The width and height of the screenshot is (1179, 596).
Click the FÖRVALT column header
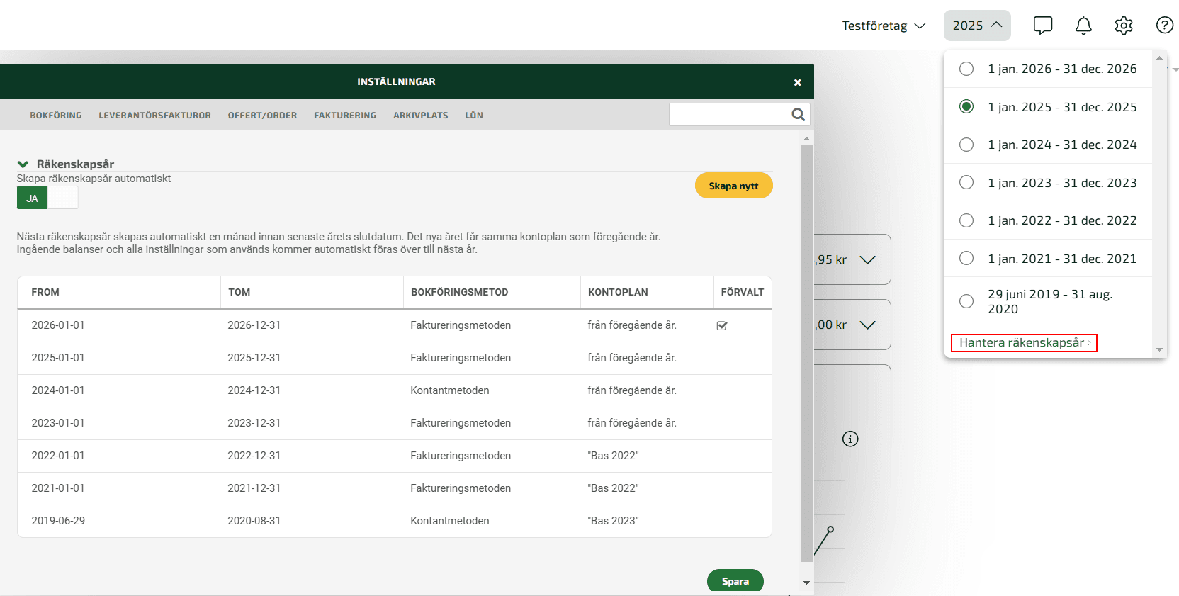[743, 292]
